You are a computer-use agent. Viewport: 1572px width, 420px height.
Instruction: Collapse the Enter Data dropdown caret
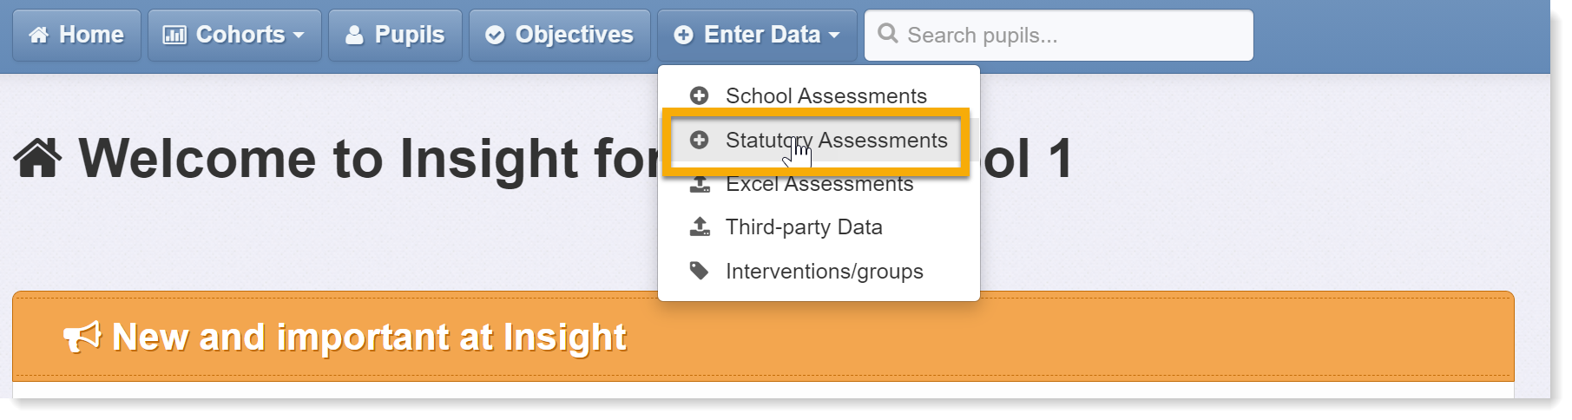pyautogui.click(x=834, y=36)
